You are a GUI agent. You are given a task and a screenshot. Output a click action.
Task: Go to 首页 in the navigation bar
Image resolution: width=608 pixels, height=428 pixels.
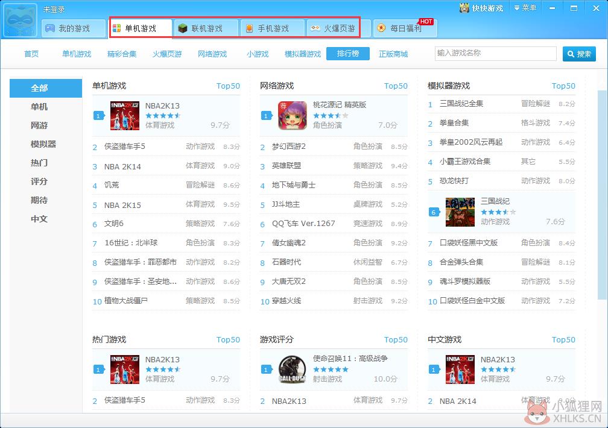(x=31, y=54)
